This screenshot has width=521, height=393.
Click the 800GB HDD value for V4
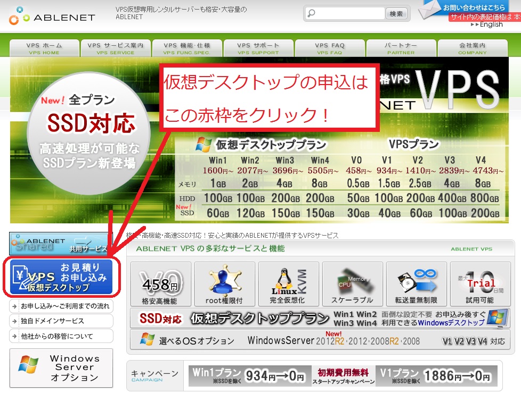(484, 198)
